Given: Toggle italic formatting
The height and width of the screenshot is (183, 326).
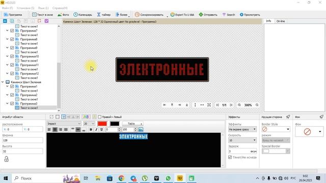Looking at the screenshot, I should pos(96,130).
